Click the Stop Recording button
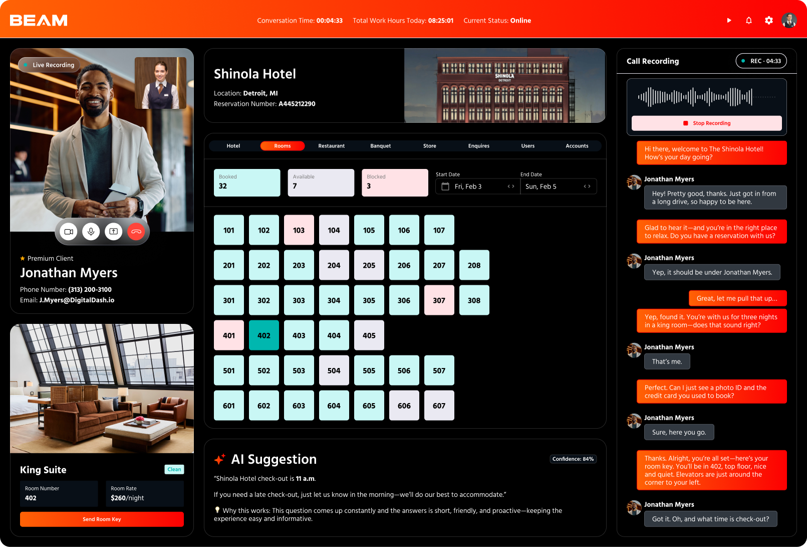Image resolution: width=807 pixels, height=547 pixels. click(707, 123)
